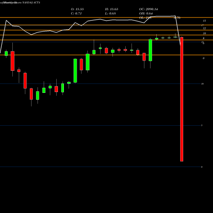
Task: Click the high value H: 15.65
Action: tap(112, 9)
